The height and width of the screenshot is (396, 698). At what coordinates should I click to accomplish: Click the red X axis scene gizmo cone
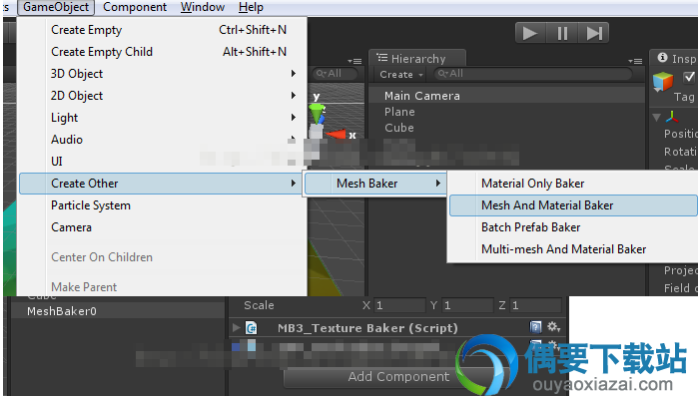pos(337,134)
